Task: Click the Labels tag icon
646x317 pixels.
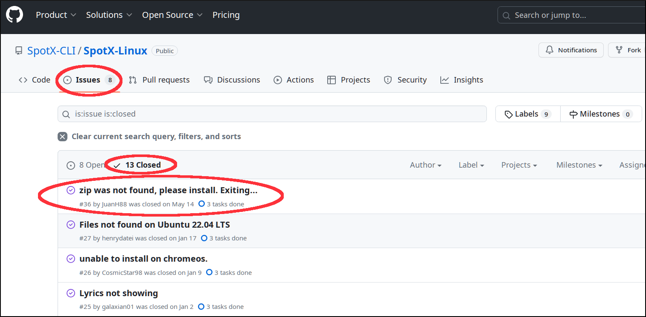Action: coord(509,114)
